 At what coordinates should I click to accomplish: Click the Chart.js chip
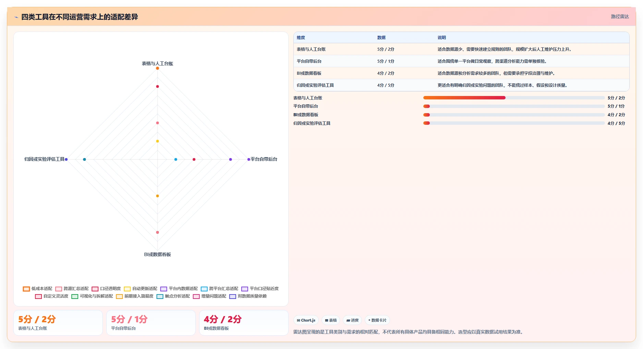[306, 320]
